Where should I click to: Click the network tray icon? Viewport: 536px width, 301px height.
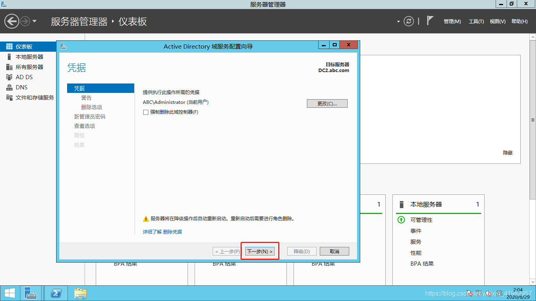click(x=479, y=293)
